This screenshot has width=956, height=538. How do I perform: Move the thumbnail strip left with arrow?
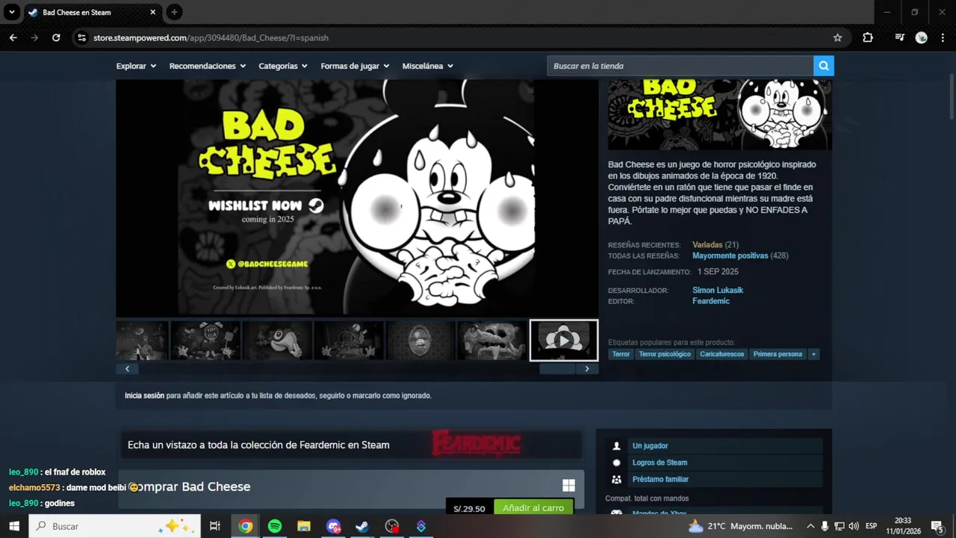(x=127, y=368)
